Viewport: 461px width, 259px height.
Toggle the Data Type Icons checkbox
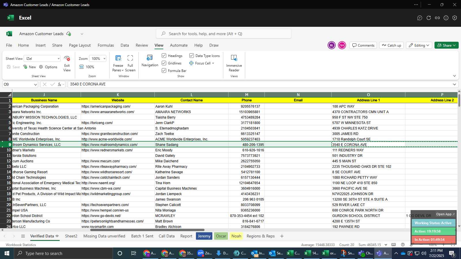coord(192,56)
